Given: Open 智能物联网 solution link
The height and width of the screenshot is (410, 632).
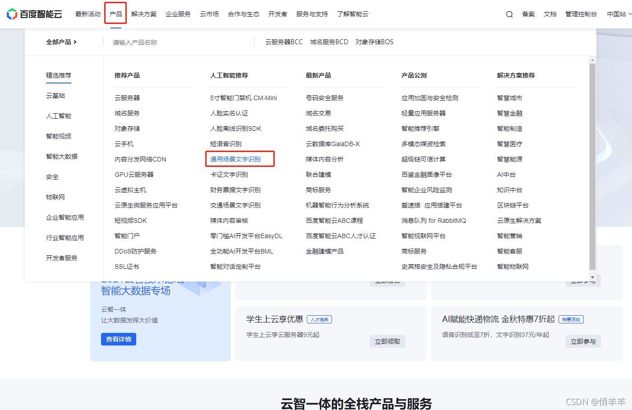Looking at the screenshot, I should [513, 267].
